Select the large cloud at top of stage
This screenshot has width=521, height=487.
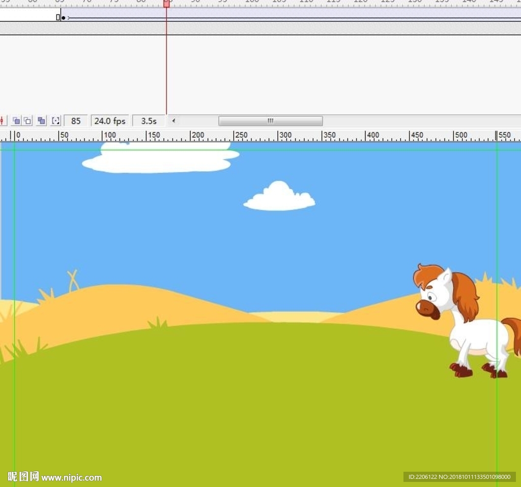tap(160, 160)
